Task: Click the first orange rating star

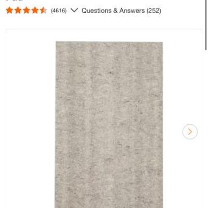Action: coord(9,10)
